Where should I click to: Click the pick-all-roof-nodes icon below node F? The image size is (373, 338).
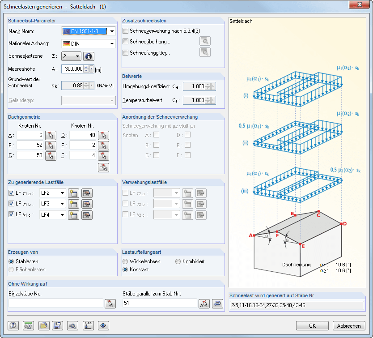pos(103,168)
